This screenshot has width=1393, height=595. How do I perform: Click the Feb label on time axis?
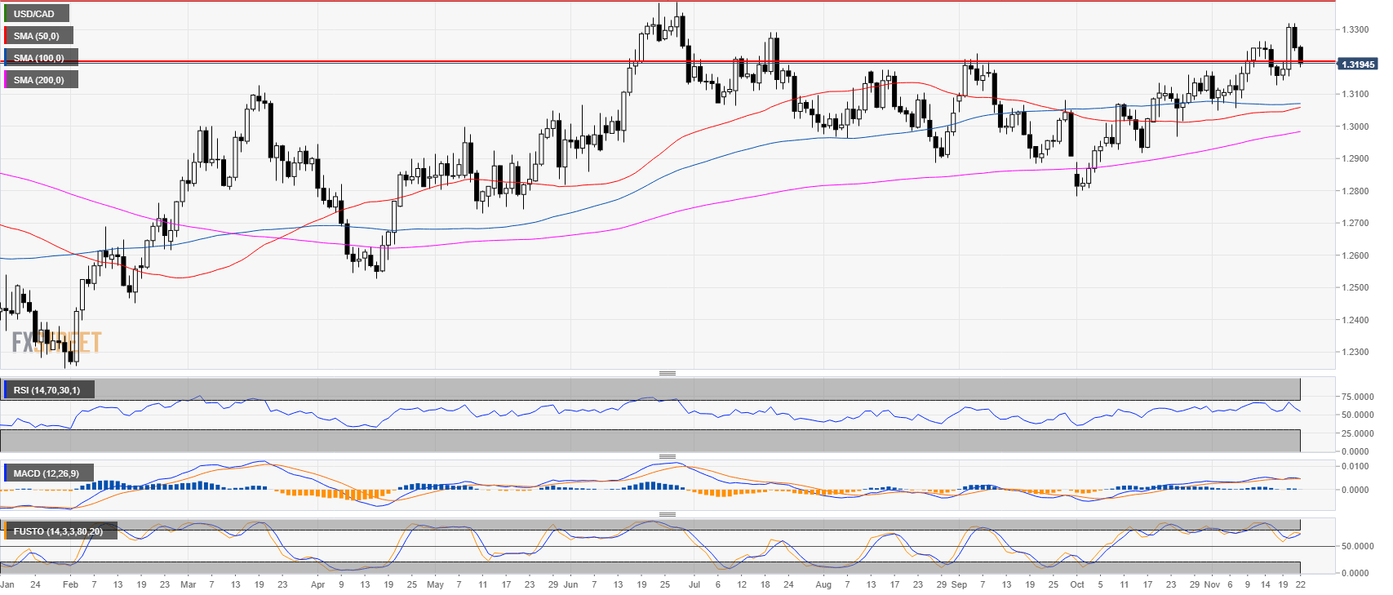[x=70, y=584]
